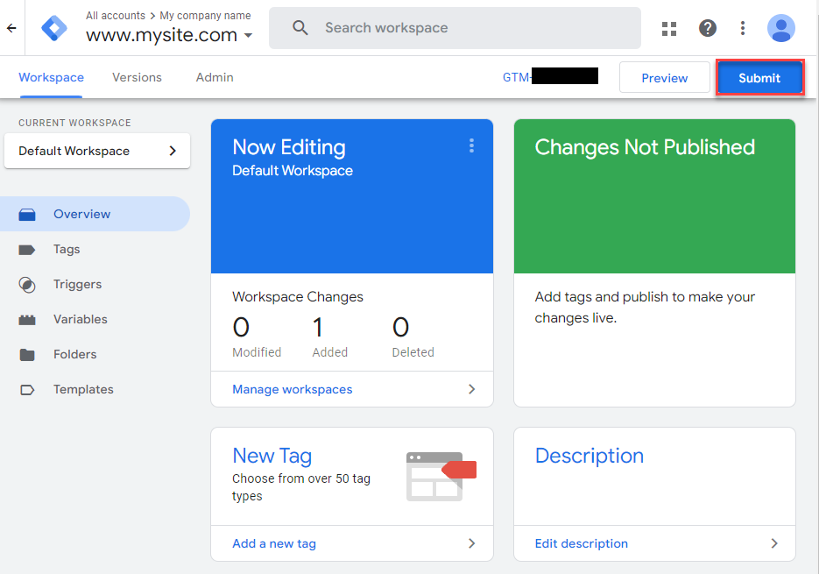The image size is (819, 574).
Task: Open the three-dot more options menu in header
Action: 743,28
